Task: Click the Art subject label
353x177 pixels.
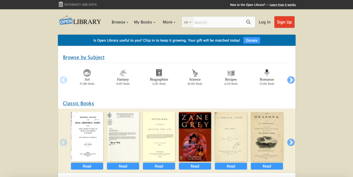Action: coord(87,79)
